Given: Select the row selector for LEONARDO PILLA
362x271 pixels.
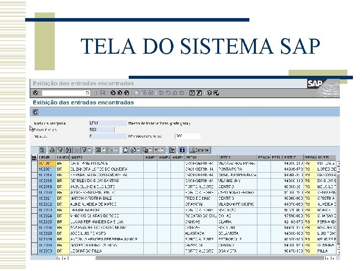Looking at the screenshot, I should (34, 251).
